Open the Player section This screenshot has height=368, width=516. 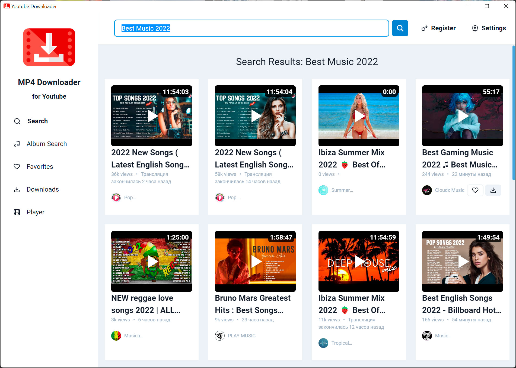click(35, 212)
